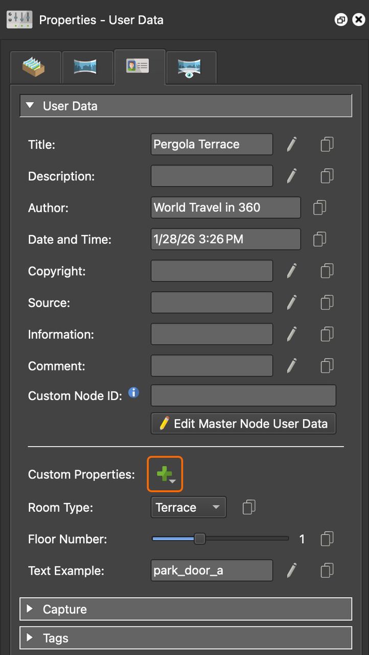Copy Text Example value icon
The height and width of the screenshot is (655, 369).
coord(327,571)
